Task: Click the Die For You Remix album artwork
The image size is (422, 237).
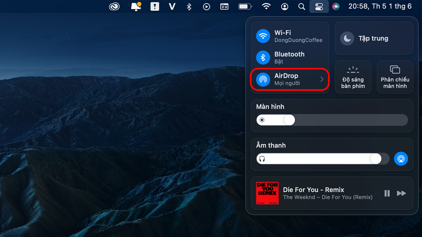Action: pyautogui.click(x=267, y=193)
